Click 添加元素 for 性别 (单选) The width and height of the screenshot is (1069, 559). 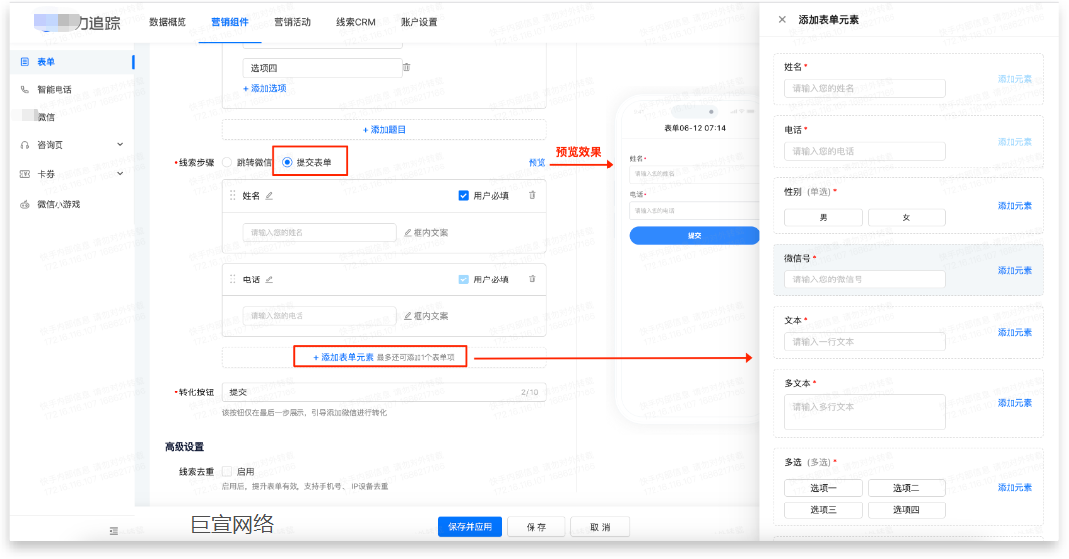pos(1014,206)
